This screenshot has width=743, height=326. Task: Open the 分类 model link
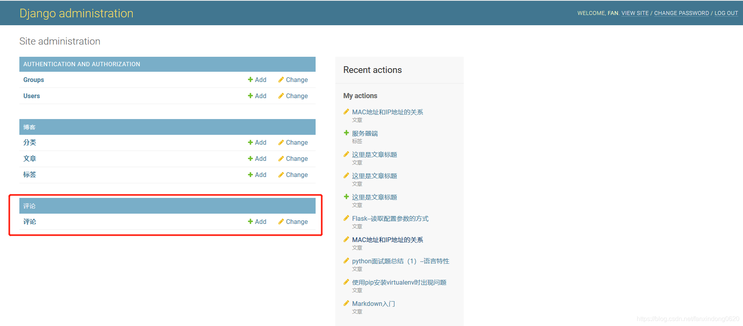tap(30, 142)
